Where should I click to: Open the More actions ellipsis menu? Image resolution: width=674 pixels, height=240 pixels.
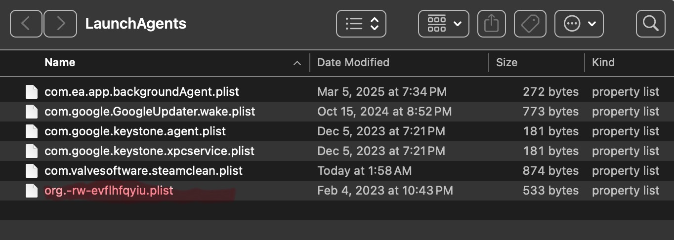pos(579,24)
